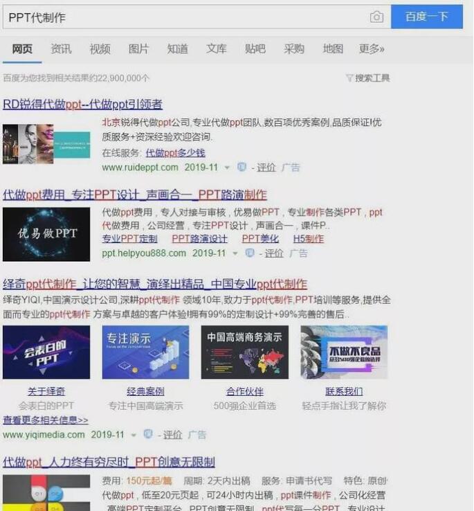The height and width of the screenshot is (511, 474).
Task: Switch to the 资讯 tab
Action: pos(61,48)
